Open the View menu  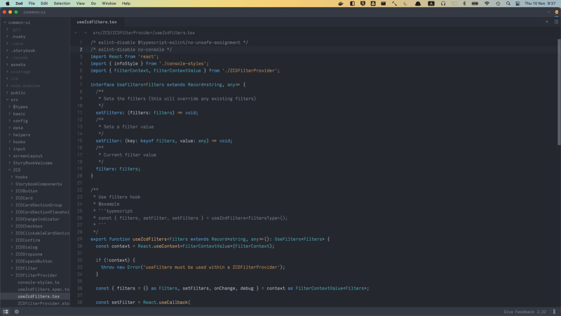point(81,4)
